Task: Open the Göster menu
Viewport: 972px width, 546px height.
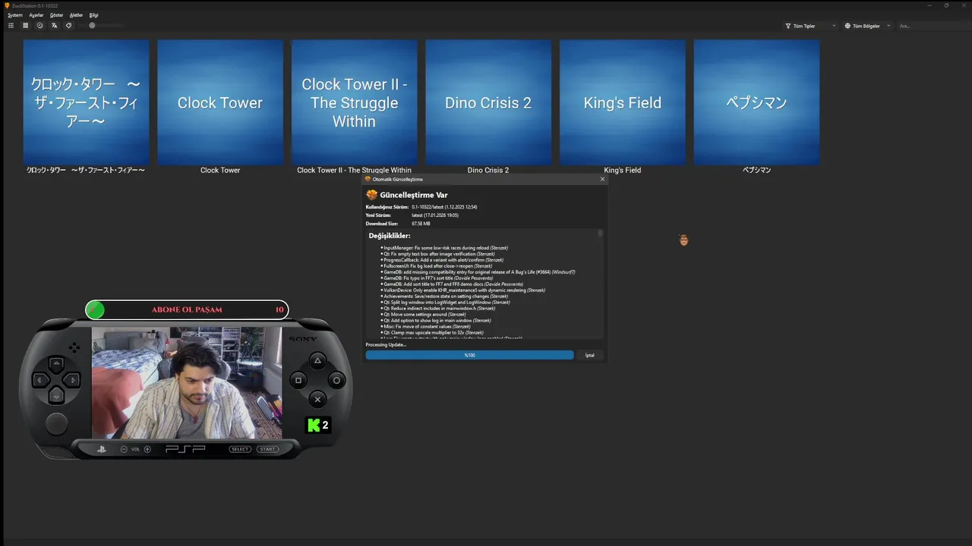Action: [x=57, y=15]
